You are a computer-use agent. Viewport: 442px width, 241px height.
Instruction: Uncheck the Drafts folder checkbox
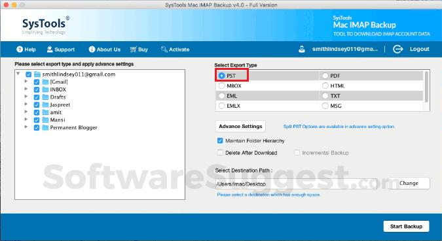point(37,97)
